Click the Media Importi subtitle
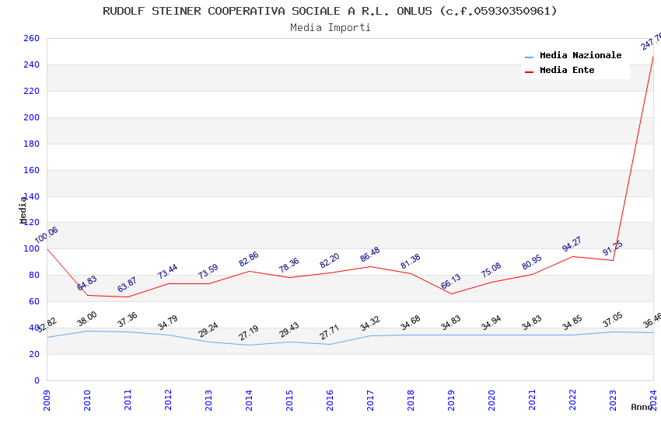Viewport: 661px width, 427px height. click(330, 28)
